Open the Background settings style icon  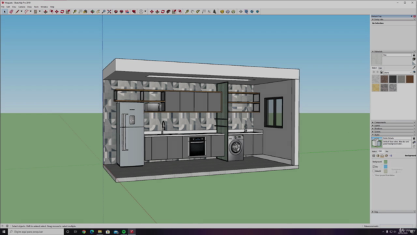click(x=382, y=155)
